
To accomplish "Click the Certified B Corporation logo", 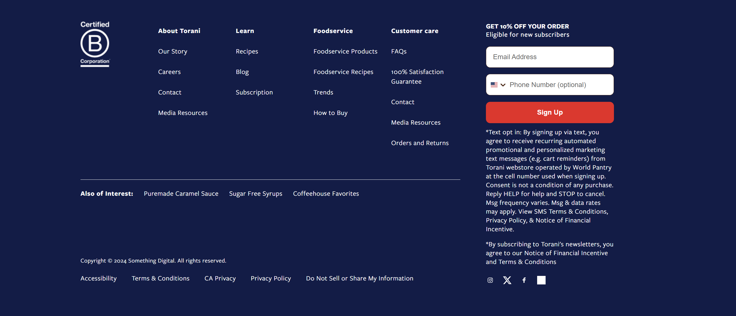I will click(x=95, y=44).
